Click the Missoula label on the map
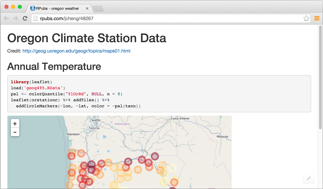 [222, 136]
